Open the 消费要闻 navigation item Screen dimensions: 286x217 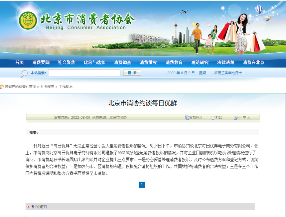tap(41, 63)
